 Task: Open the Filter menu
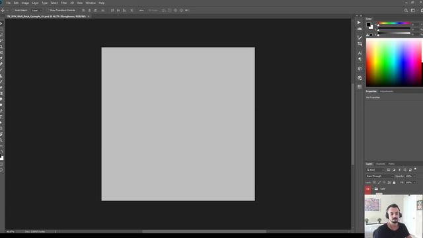pyautogui.click(x=63, y=3)
